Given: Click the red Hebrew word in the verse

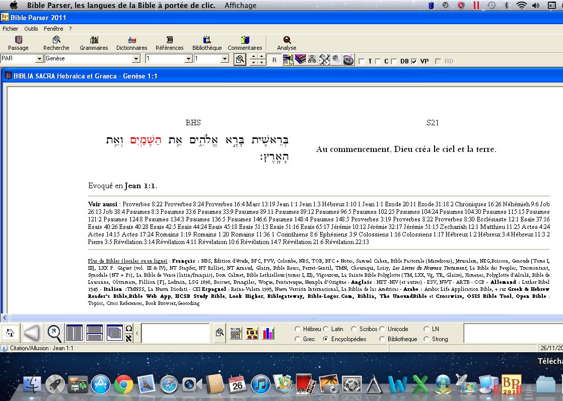Looking at the screenshot, I should [146, 140].
